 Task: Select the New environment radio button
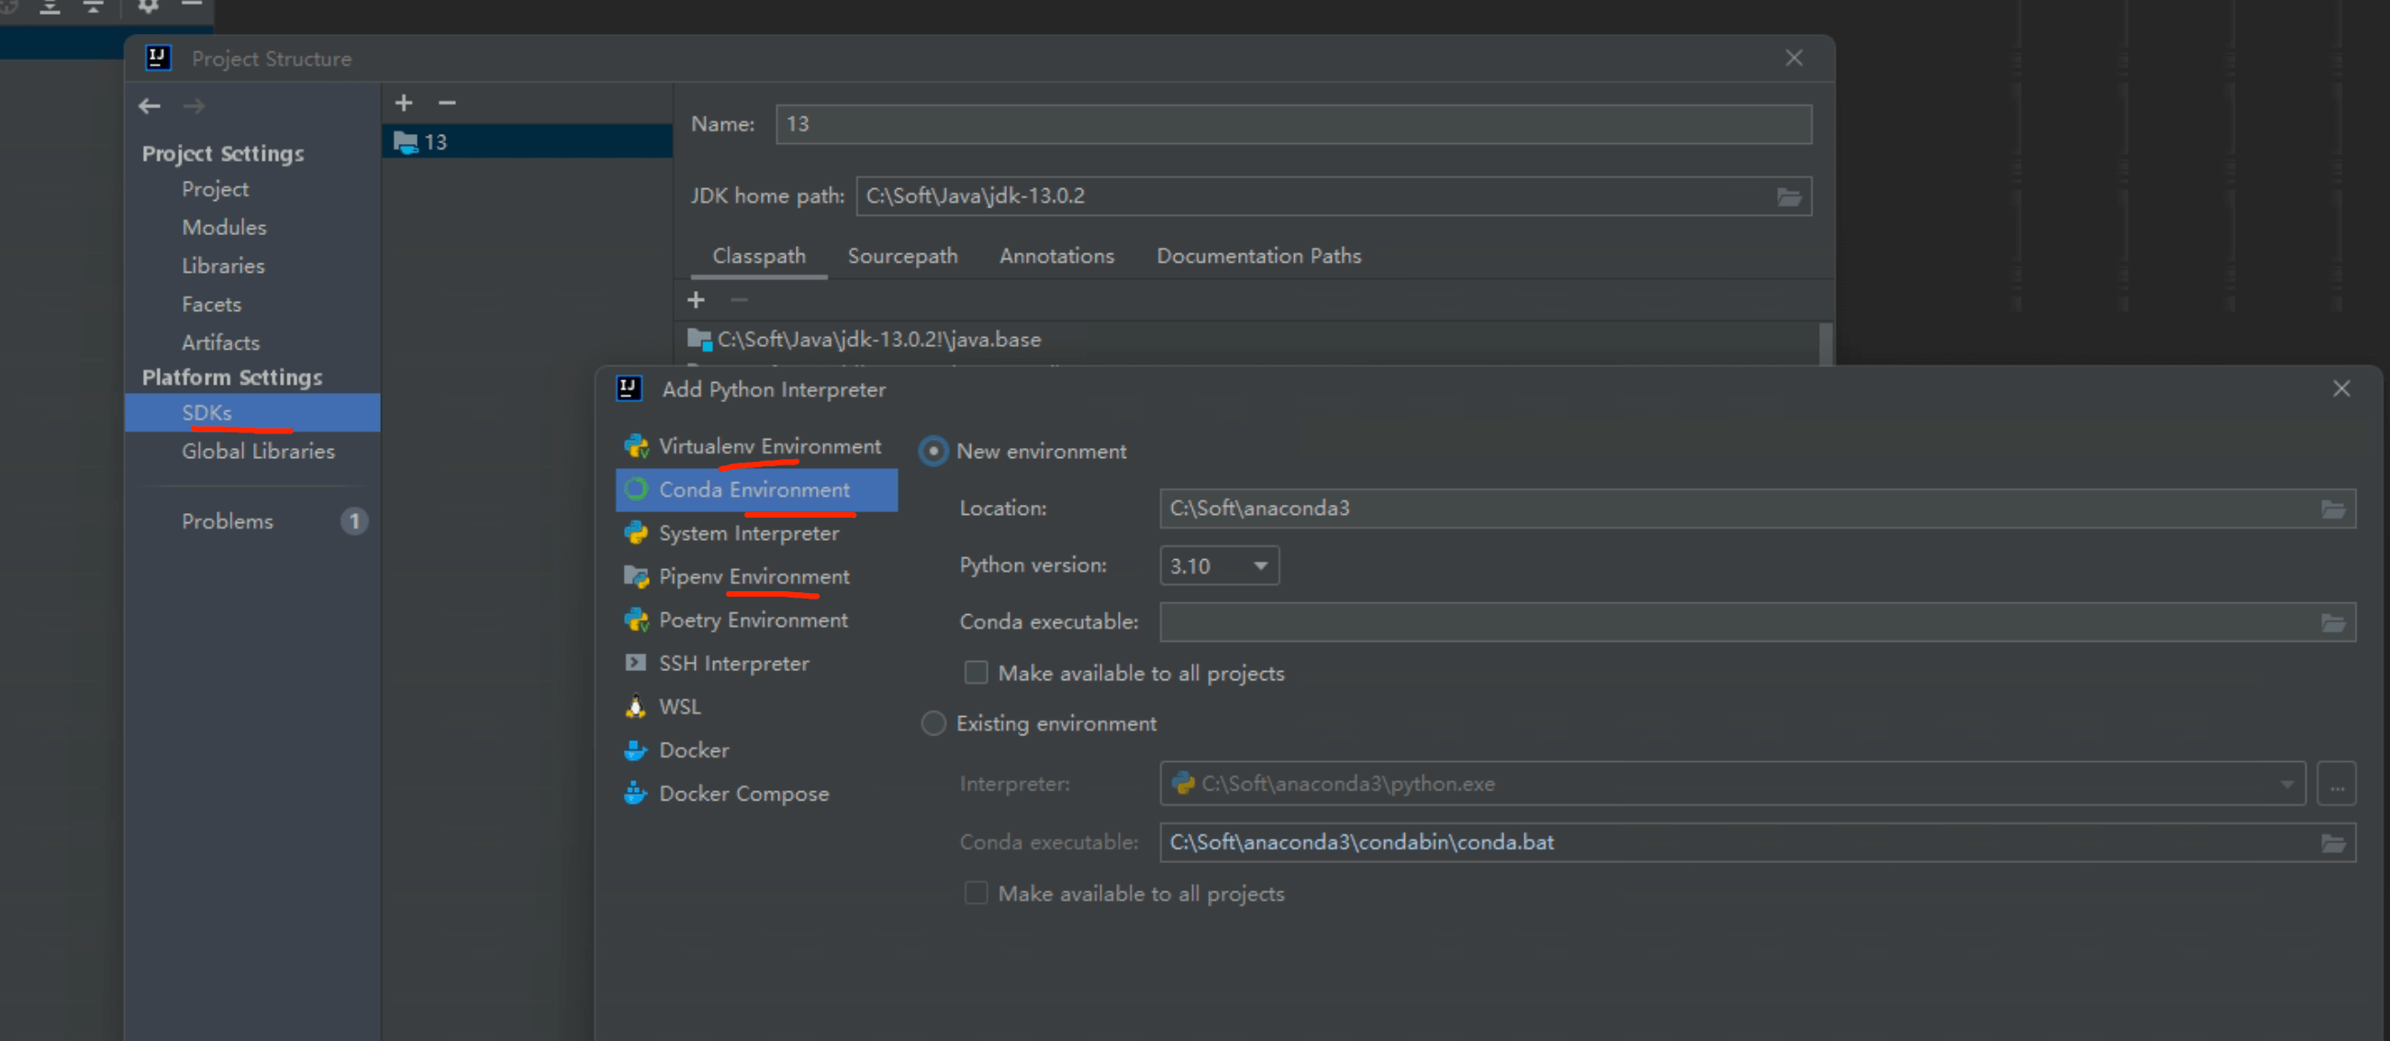coord(933,452)
